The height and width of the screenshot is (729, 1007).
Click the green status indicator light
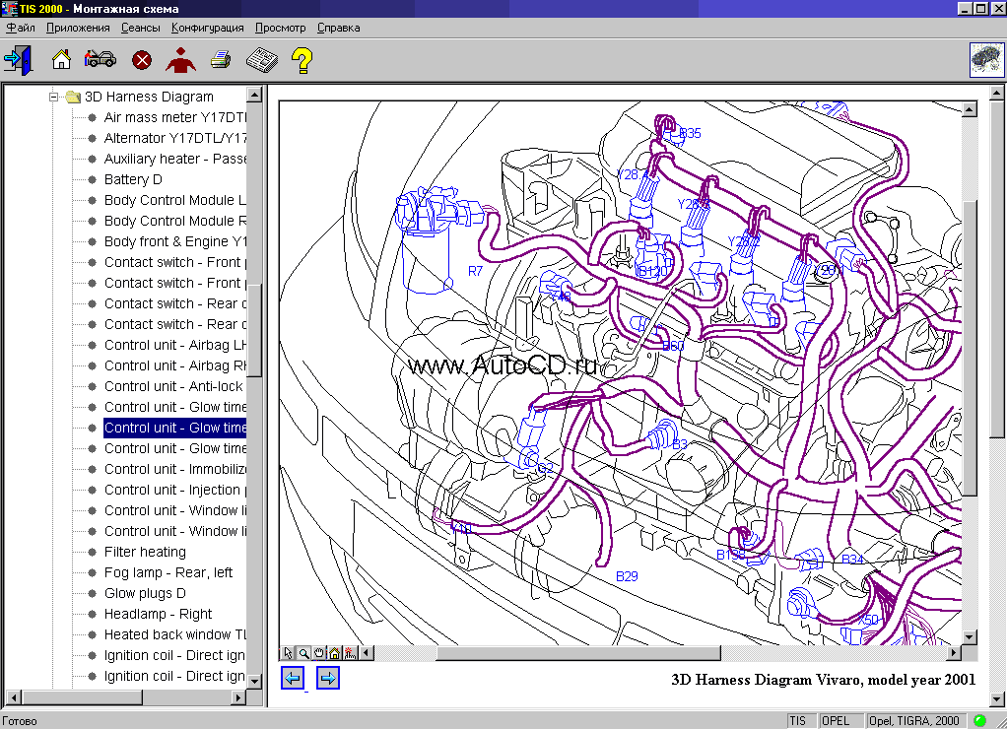[x=980, y=721]
